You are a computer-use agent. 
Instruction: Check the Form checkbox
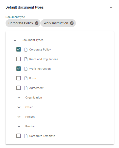coord(18,78)
